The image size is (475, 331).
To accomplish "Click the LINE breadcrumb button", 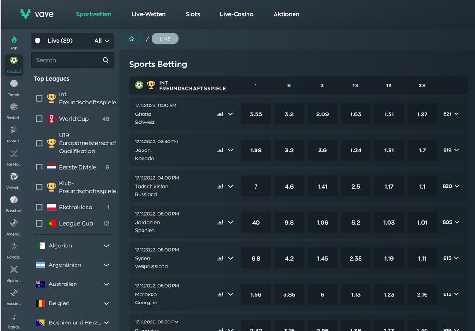I will click(165, 38).
